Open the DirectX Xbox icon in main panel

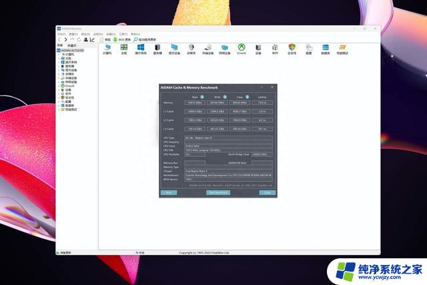[x=242, y=49]
